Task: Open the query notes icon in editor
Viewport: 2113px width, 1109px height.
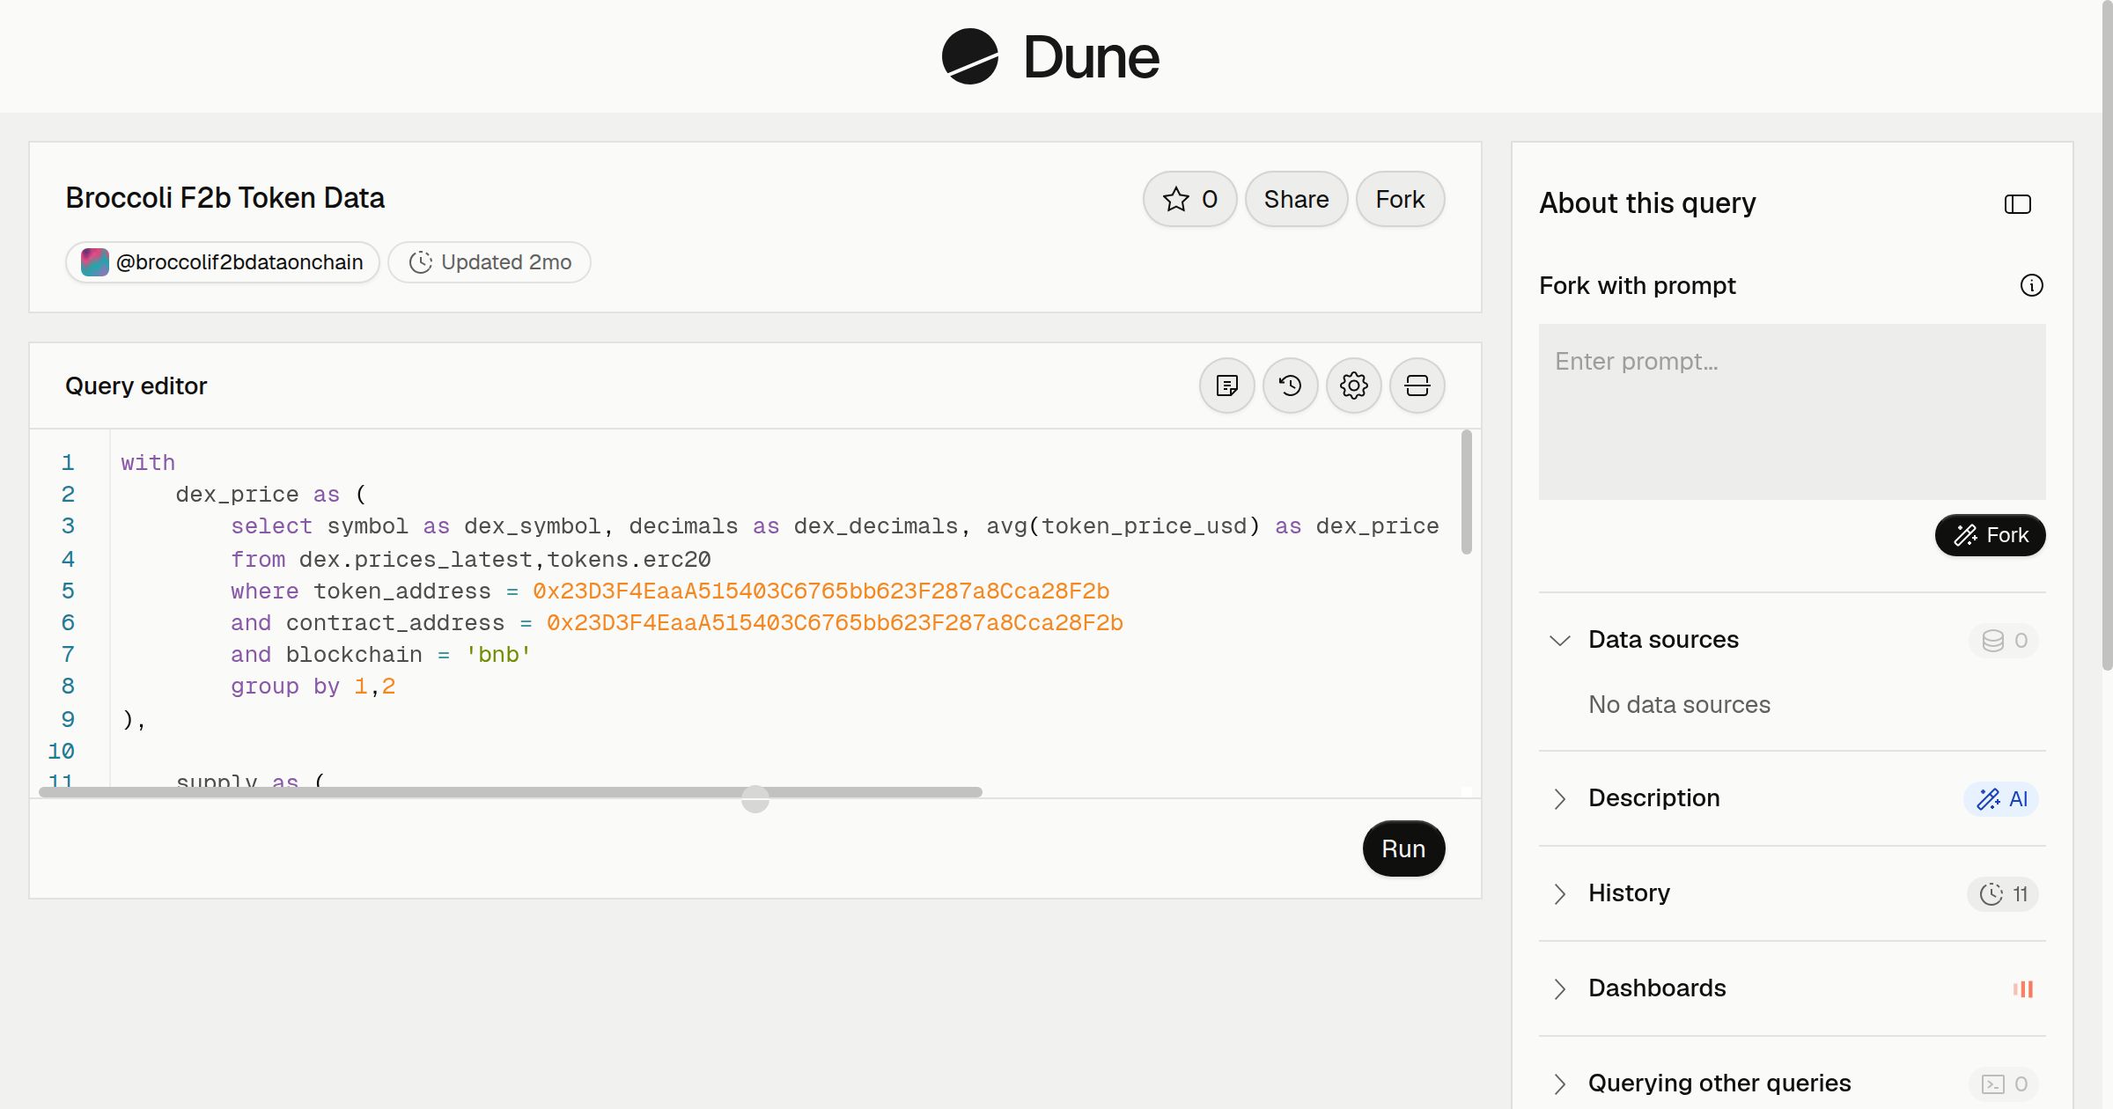Action: pyautogui.click(x=1226, y=386)
